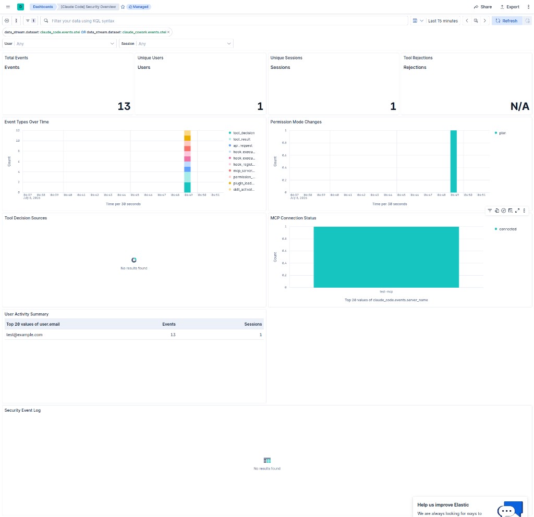Click the add filter plus icon
The width and height of the screenshot is (534, 517).
click(x=7, y=21)
